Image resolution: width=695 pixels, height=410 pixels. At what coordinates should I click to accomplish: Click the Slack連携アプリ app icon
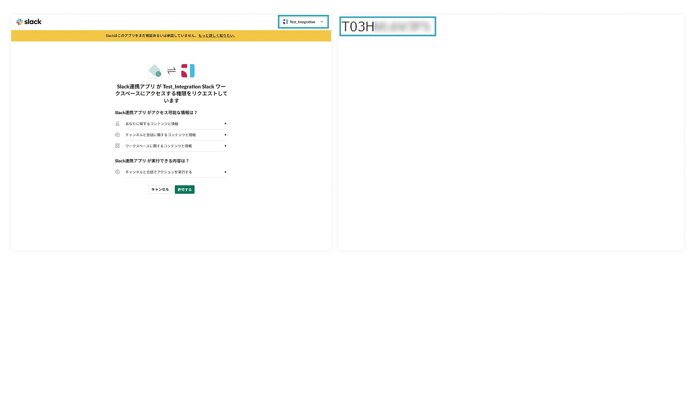(x=155, y=70)
